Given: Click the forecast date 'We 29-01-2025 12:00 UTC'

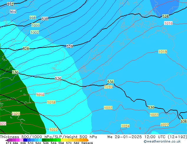Looking at the screenshot, I should click(x=137, y=137).
